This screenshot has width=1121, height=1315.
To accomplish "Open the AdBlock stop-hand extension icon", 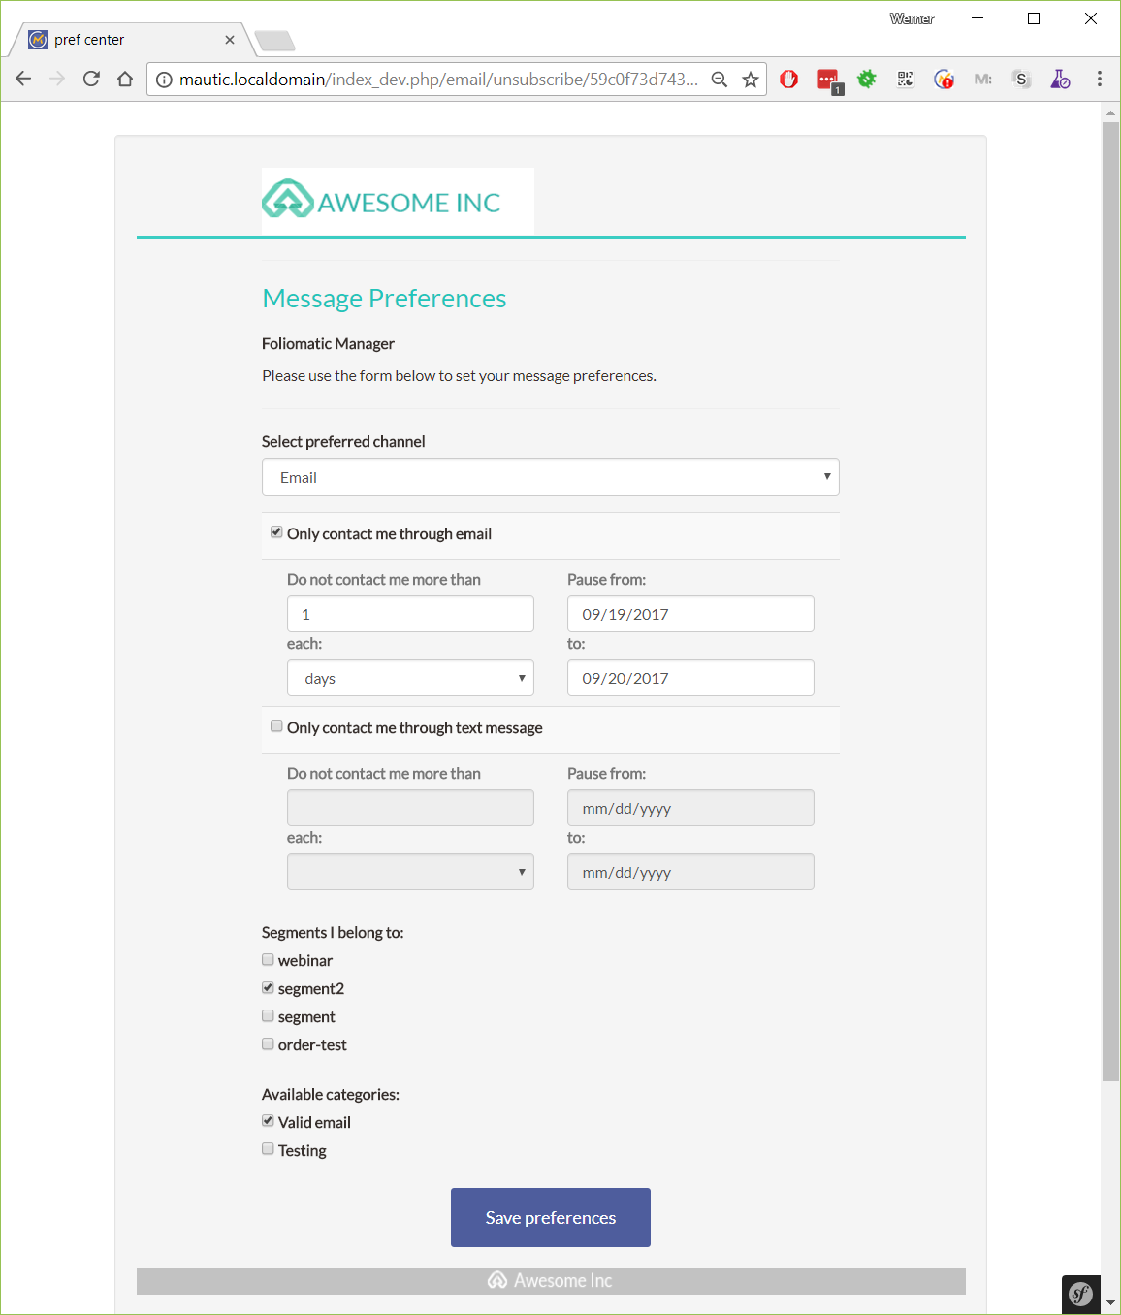I will (788, 79).
